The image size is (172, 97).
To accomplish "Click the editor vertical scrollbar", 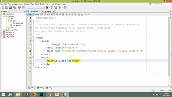I will 169,47.
